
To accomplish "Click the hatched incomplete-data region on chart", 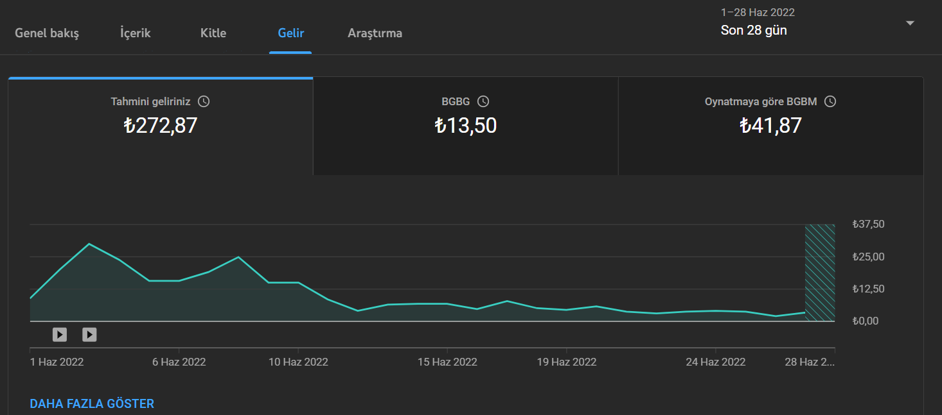I will [x=820, y=273].
